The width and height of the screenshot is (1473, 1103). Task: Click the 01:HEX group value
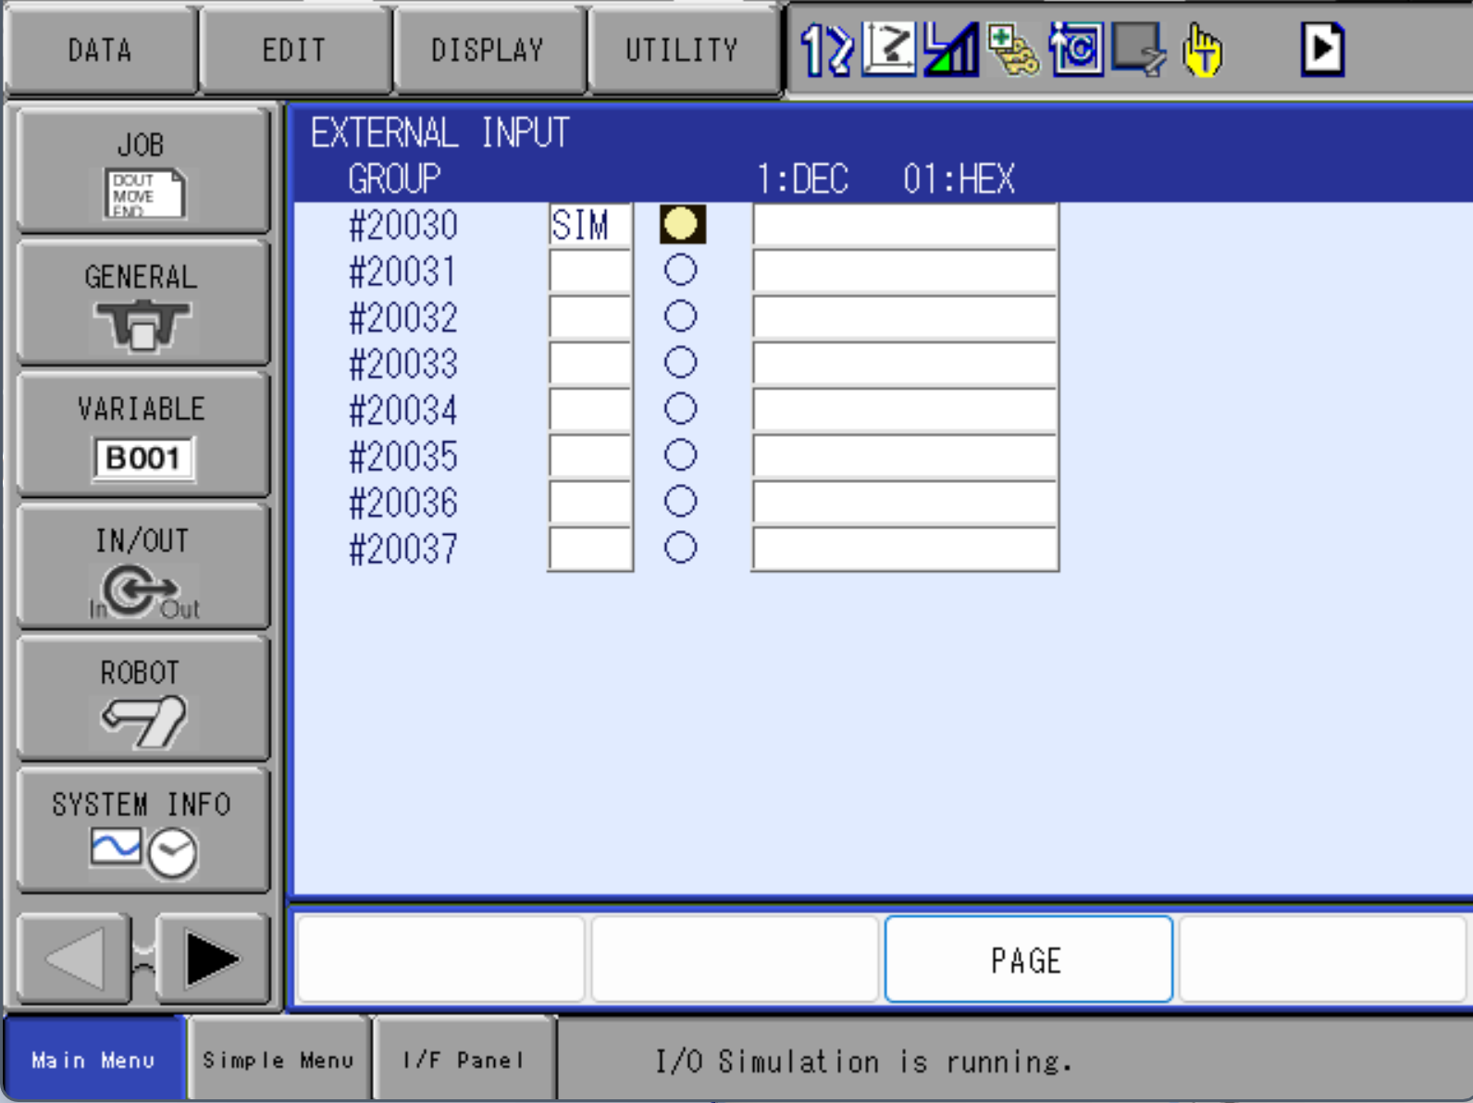(959, 179)
